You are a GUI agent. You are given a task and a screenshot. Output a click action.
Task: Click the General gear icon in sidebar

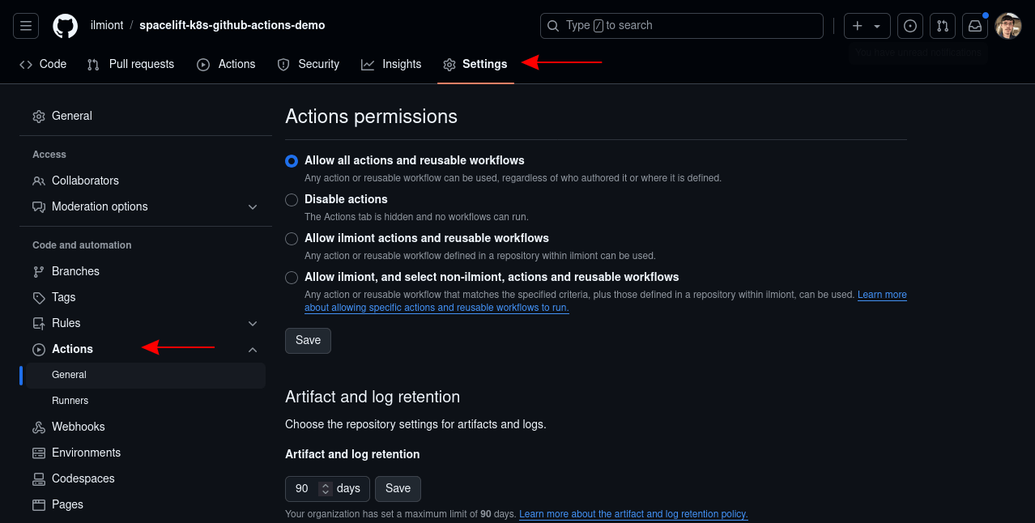(x=39, y=116)
